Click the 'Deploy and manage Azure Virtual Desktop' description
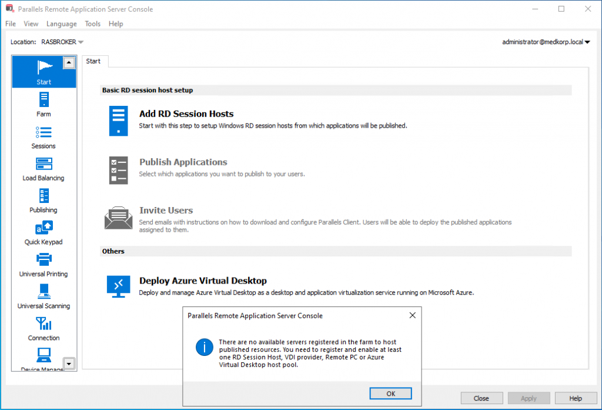Image resolution: width=602 pixels, height=410 pixels. [306, 293]
